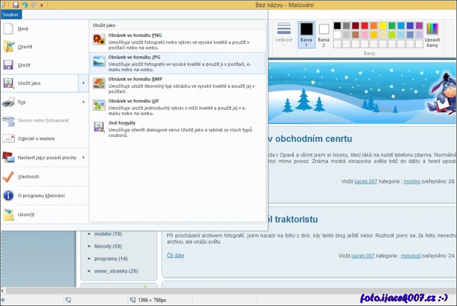
Task: Pick the red swatch in the color palette
Action: coord(365,26)
